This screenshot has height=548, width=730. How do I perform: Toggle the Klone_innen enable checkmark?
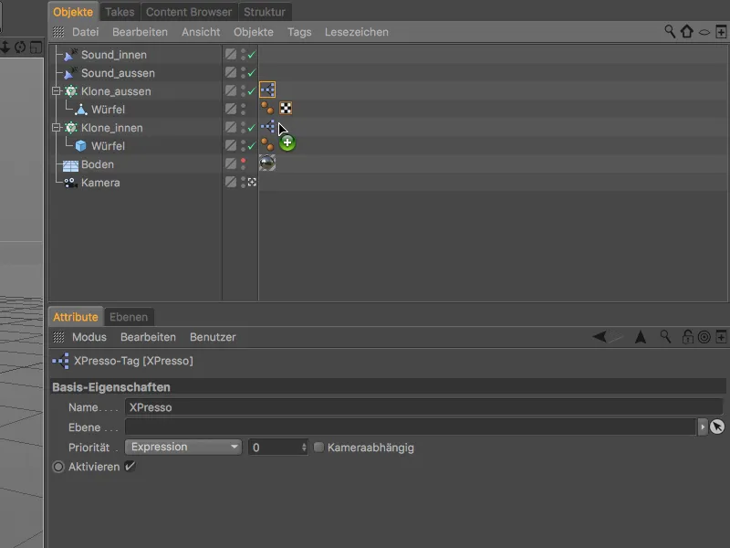click(x=252, y=127)
